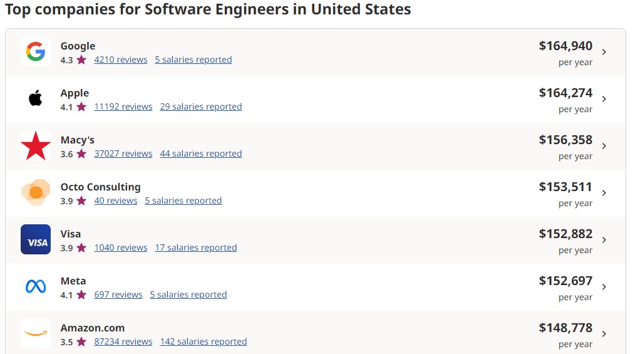This screenshot has width=633, height=354.
Task: Click Macy's 3.6 rating number
Action: point(66,154)
